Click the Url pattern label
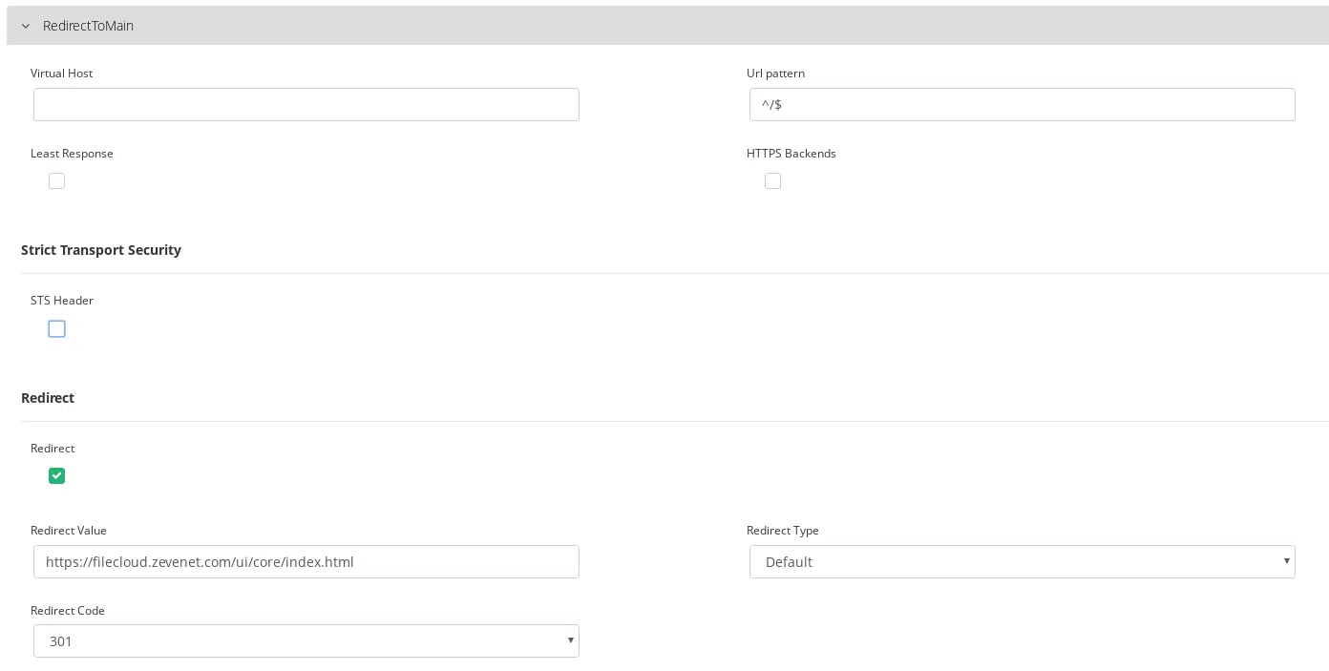 pyautogui.click(x=775, y=73)
